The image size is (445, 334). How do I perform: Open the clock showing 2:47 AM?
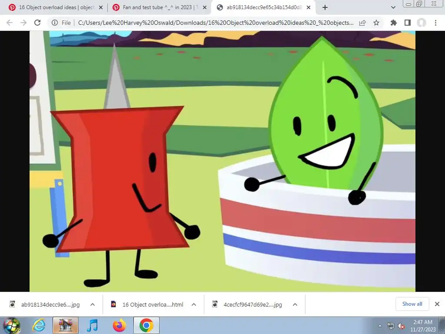click(423, 325)
